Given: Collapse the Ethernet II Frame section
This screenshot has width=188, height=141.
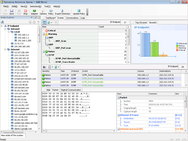Looking at the screenshot, I should (x=118, y=115).
